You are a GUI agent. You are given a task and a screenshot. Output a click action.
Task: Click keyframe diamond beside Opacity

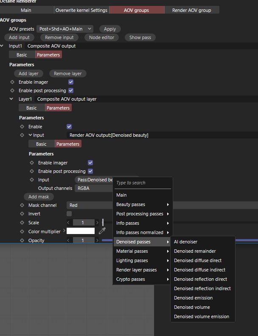point(22,240)
